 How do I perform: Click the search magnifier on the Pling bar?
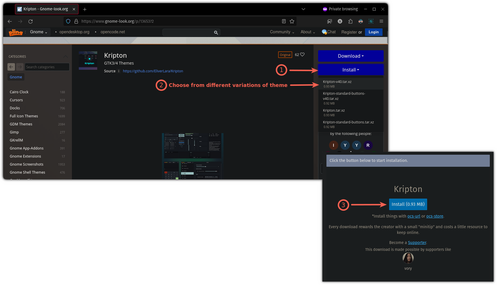[216, 32]
